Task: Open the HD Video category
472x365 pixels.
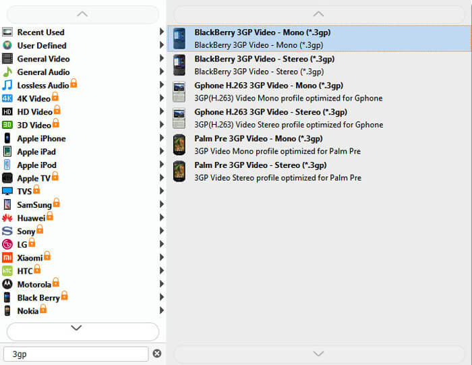Action: [x=83, y=112]
